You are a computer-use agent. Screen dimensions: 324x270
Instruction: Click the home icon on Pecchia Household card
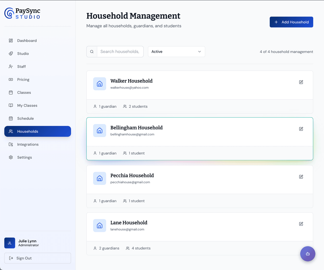click(x=100, y=178)
